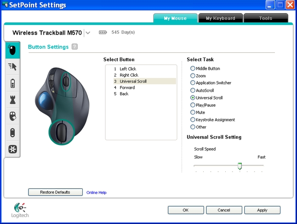297x224 pixels.
Task: Click the highlighted scroll wheel on the trackball image
Action: 66,81
